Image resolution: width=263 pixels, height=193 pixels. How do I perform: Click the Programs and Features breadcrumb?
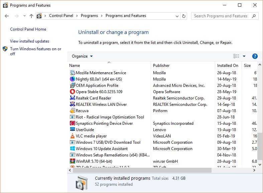point(126,16)
